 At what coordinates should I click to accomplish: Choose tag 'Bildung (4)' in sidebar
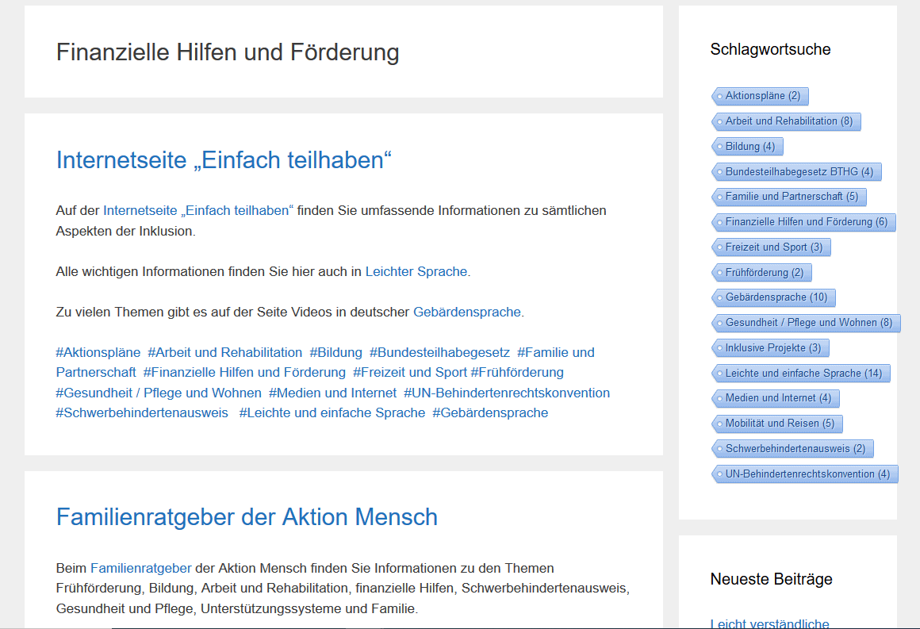coord(747,147)
